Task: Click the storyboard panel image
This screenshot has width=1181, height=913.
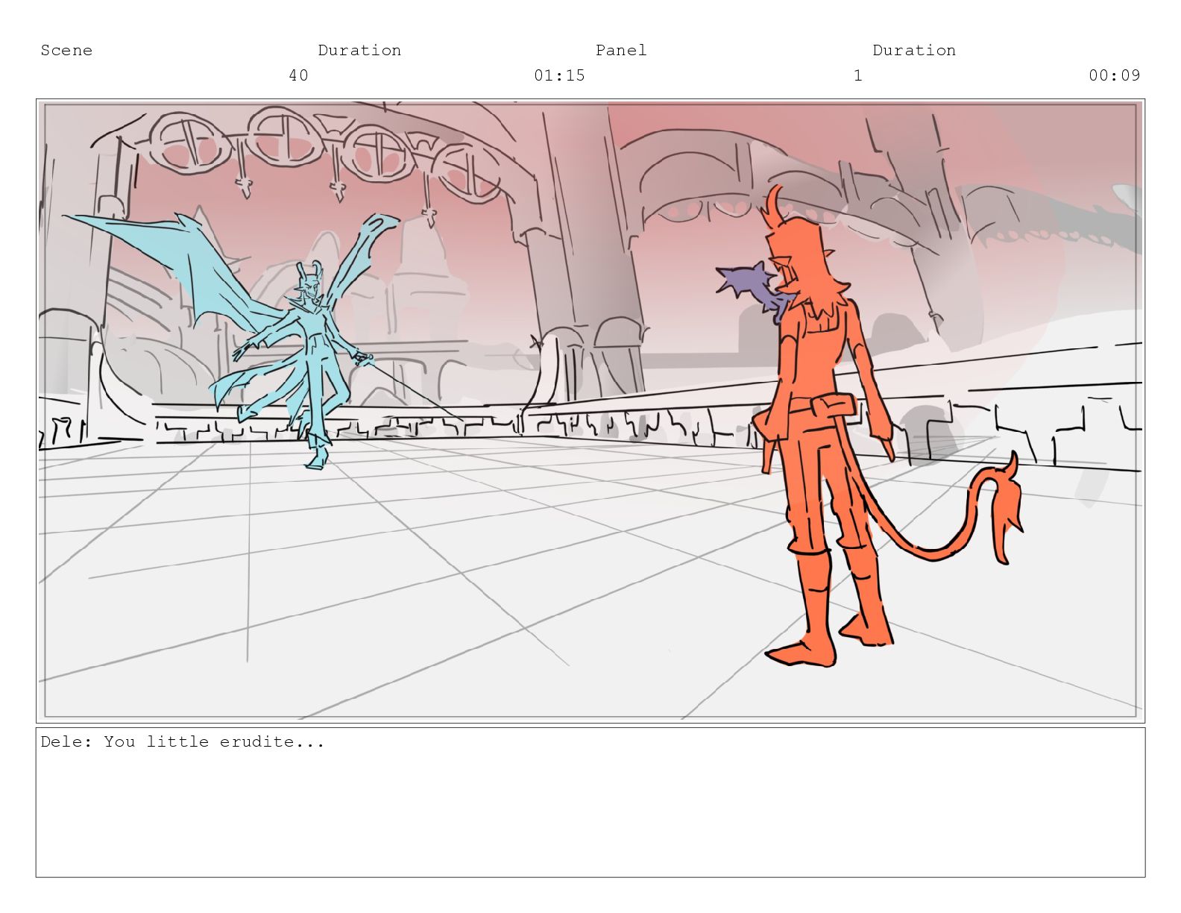Action: pos(590,410)
